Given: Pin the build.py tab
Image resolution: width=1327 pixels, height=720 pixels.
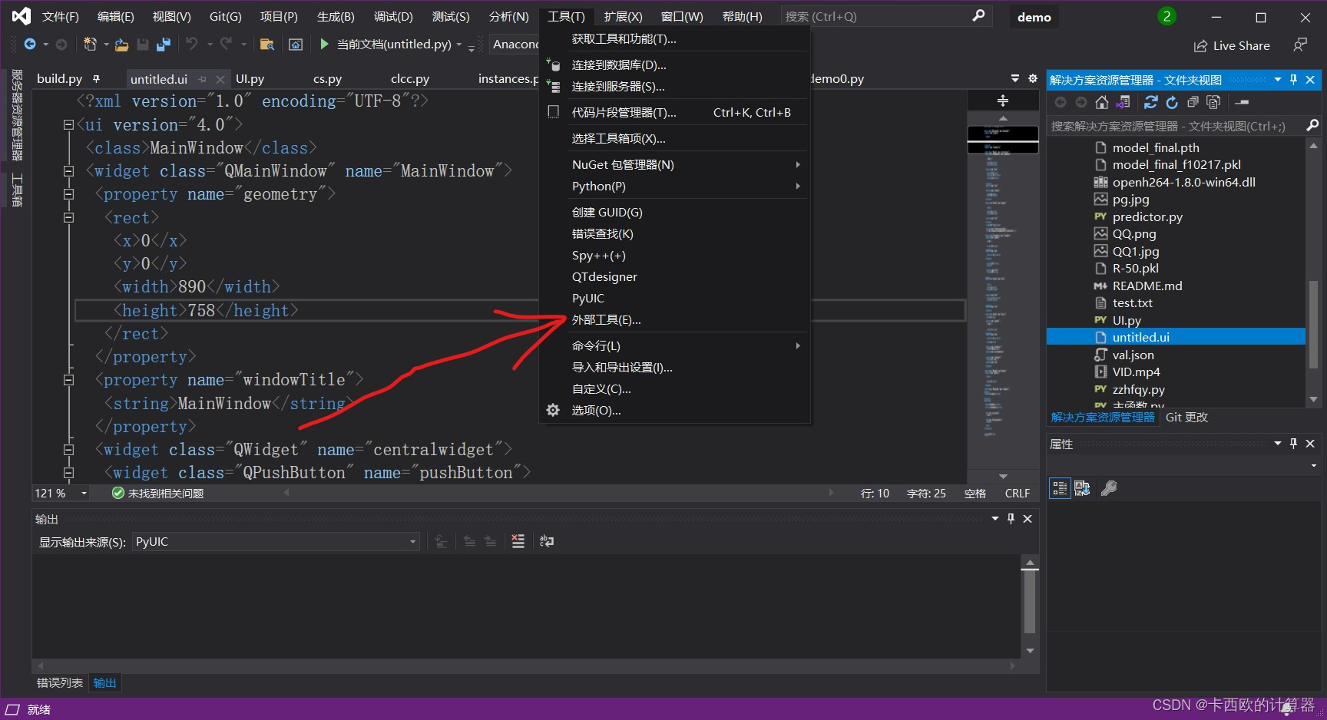Looking at the screenshot, I should click(x=97, y=78).
